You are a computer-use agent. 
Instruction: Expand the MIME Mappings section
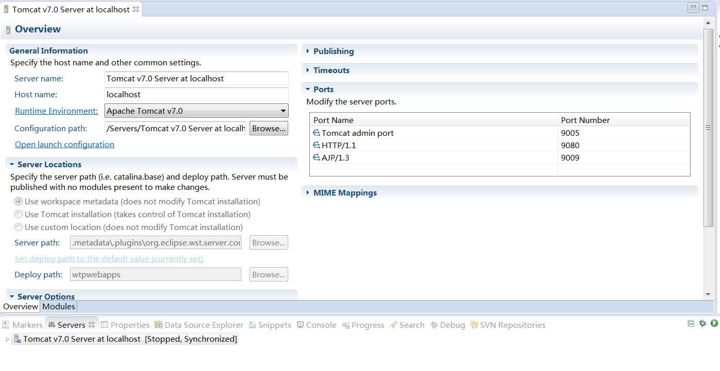[308, 192]
